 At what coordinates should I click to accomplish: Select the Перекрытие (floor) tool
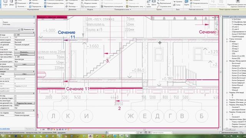(x=35, y=7)
